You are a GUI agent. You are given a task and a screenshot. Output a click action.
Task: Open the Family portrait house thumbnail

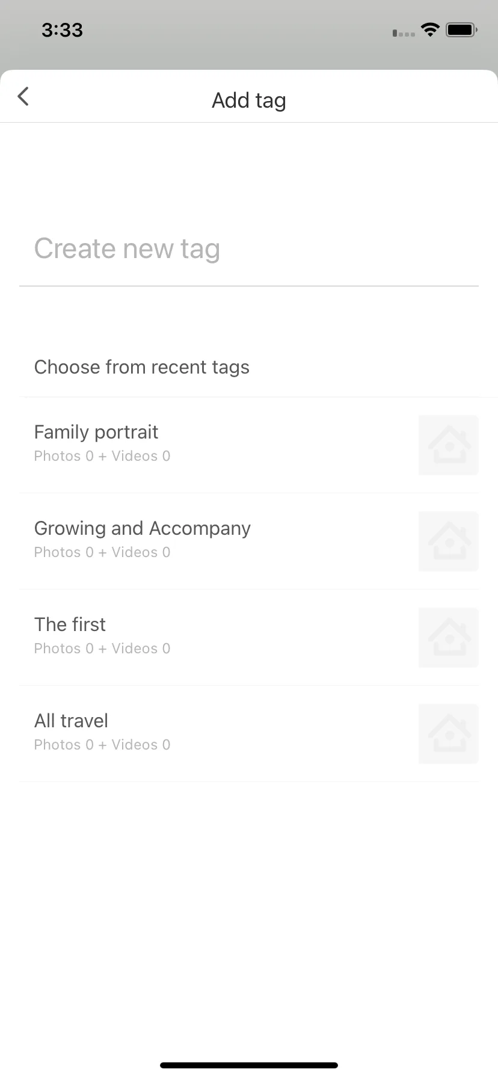click(x=449, y=445)
